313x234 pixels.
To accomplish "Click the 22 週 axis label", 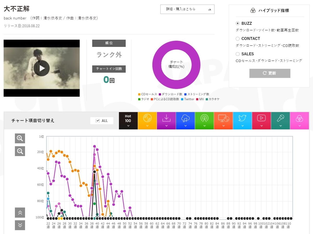I will [48, 225].
